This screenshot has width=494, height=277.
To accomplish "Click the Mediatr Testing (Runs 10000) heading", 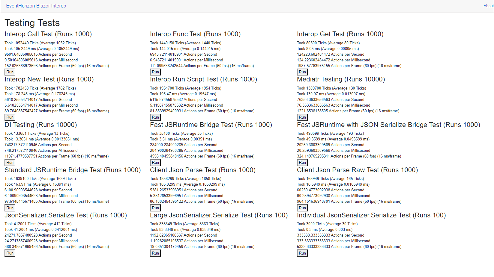I will tap(341, 79).
